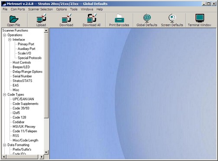Select MSI/UK Plessey in the tree
This screenshot has height=161, width=218.
click(x=24, y=127)
